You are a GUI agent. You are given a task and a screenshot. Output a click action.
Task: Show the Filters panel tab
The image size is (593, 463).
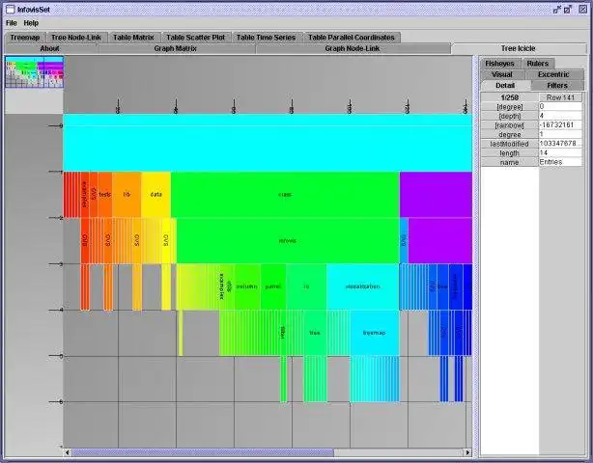pos(557,85)
